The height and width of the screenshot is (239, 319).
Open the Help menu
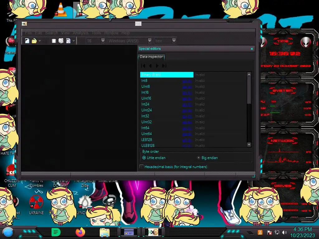point(126,33)
